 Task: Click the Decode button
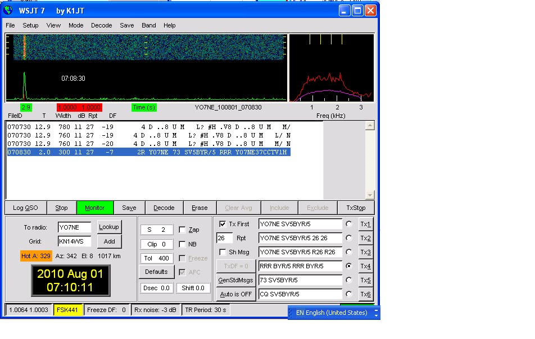tap(164, 208)
